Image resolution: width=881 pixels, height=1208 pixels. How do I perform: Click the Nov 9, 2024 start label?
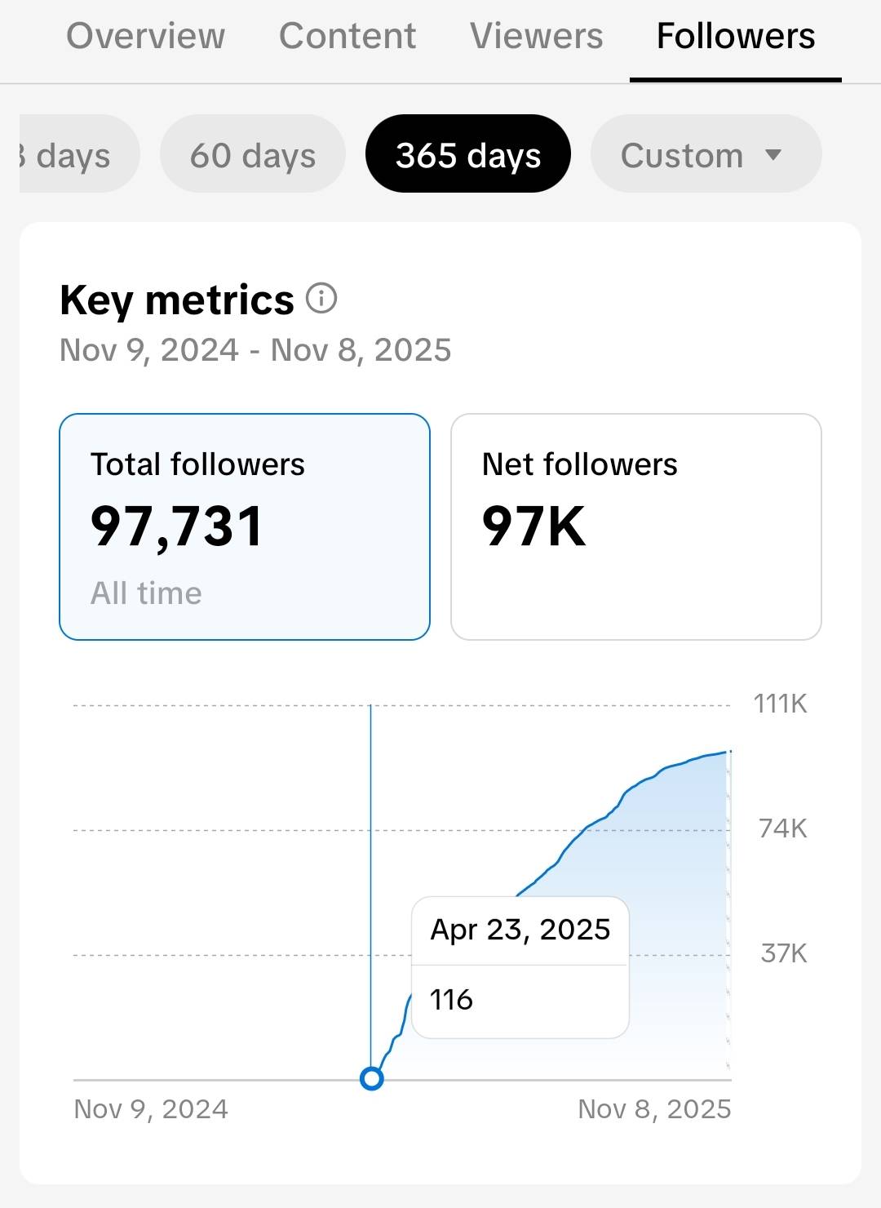pyautogui.click(x=151, y=1109)
